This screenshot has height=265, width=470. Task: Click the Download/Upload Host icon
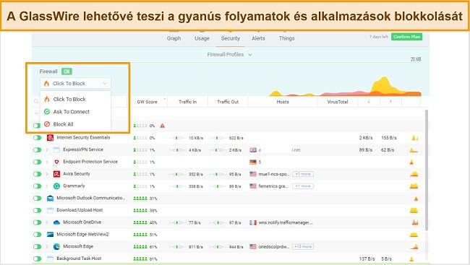50,210
